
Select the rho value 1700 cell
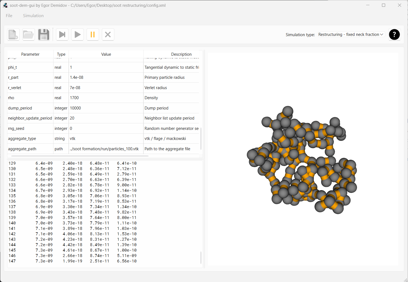point(106,98)
